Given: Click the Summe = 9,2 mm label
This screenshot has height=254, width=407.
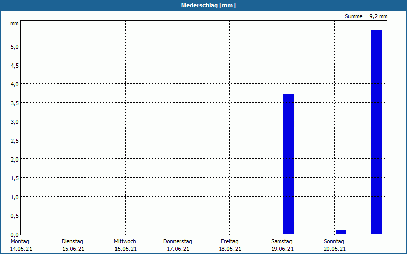Looking at the screenshot, I should point(366,16).
